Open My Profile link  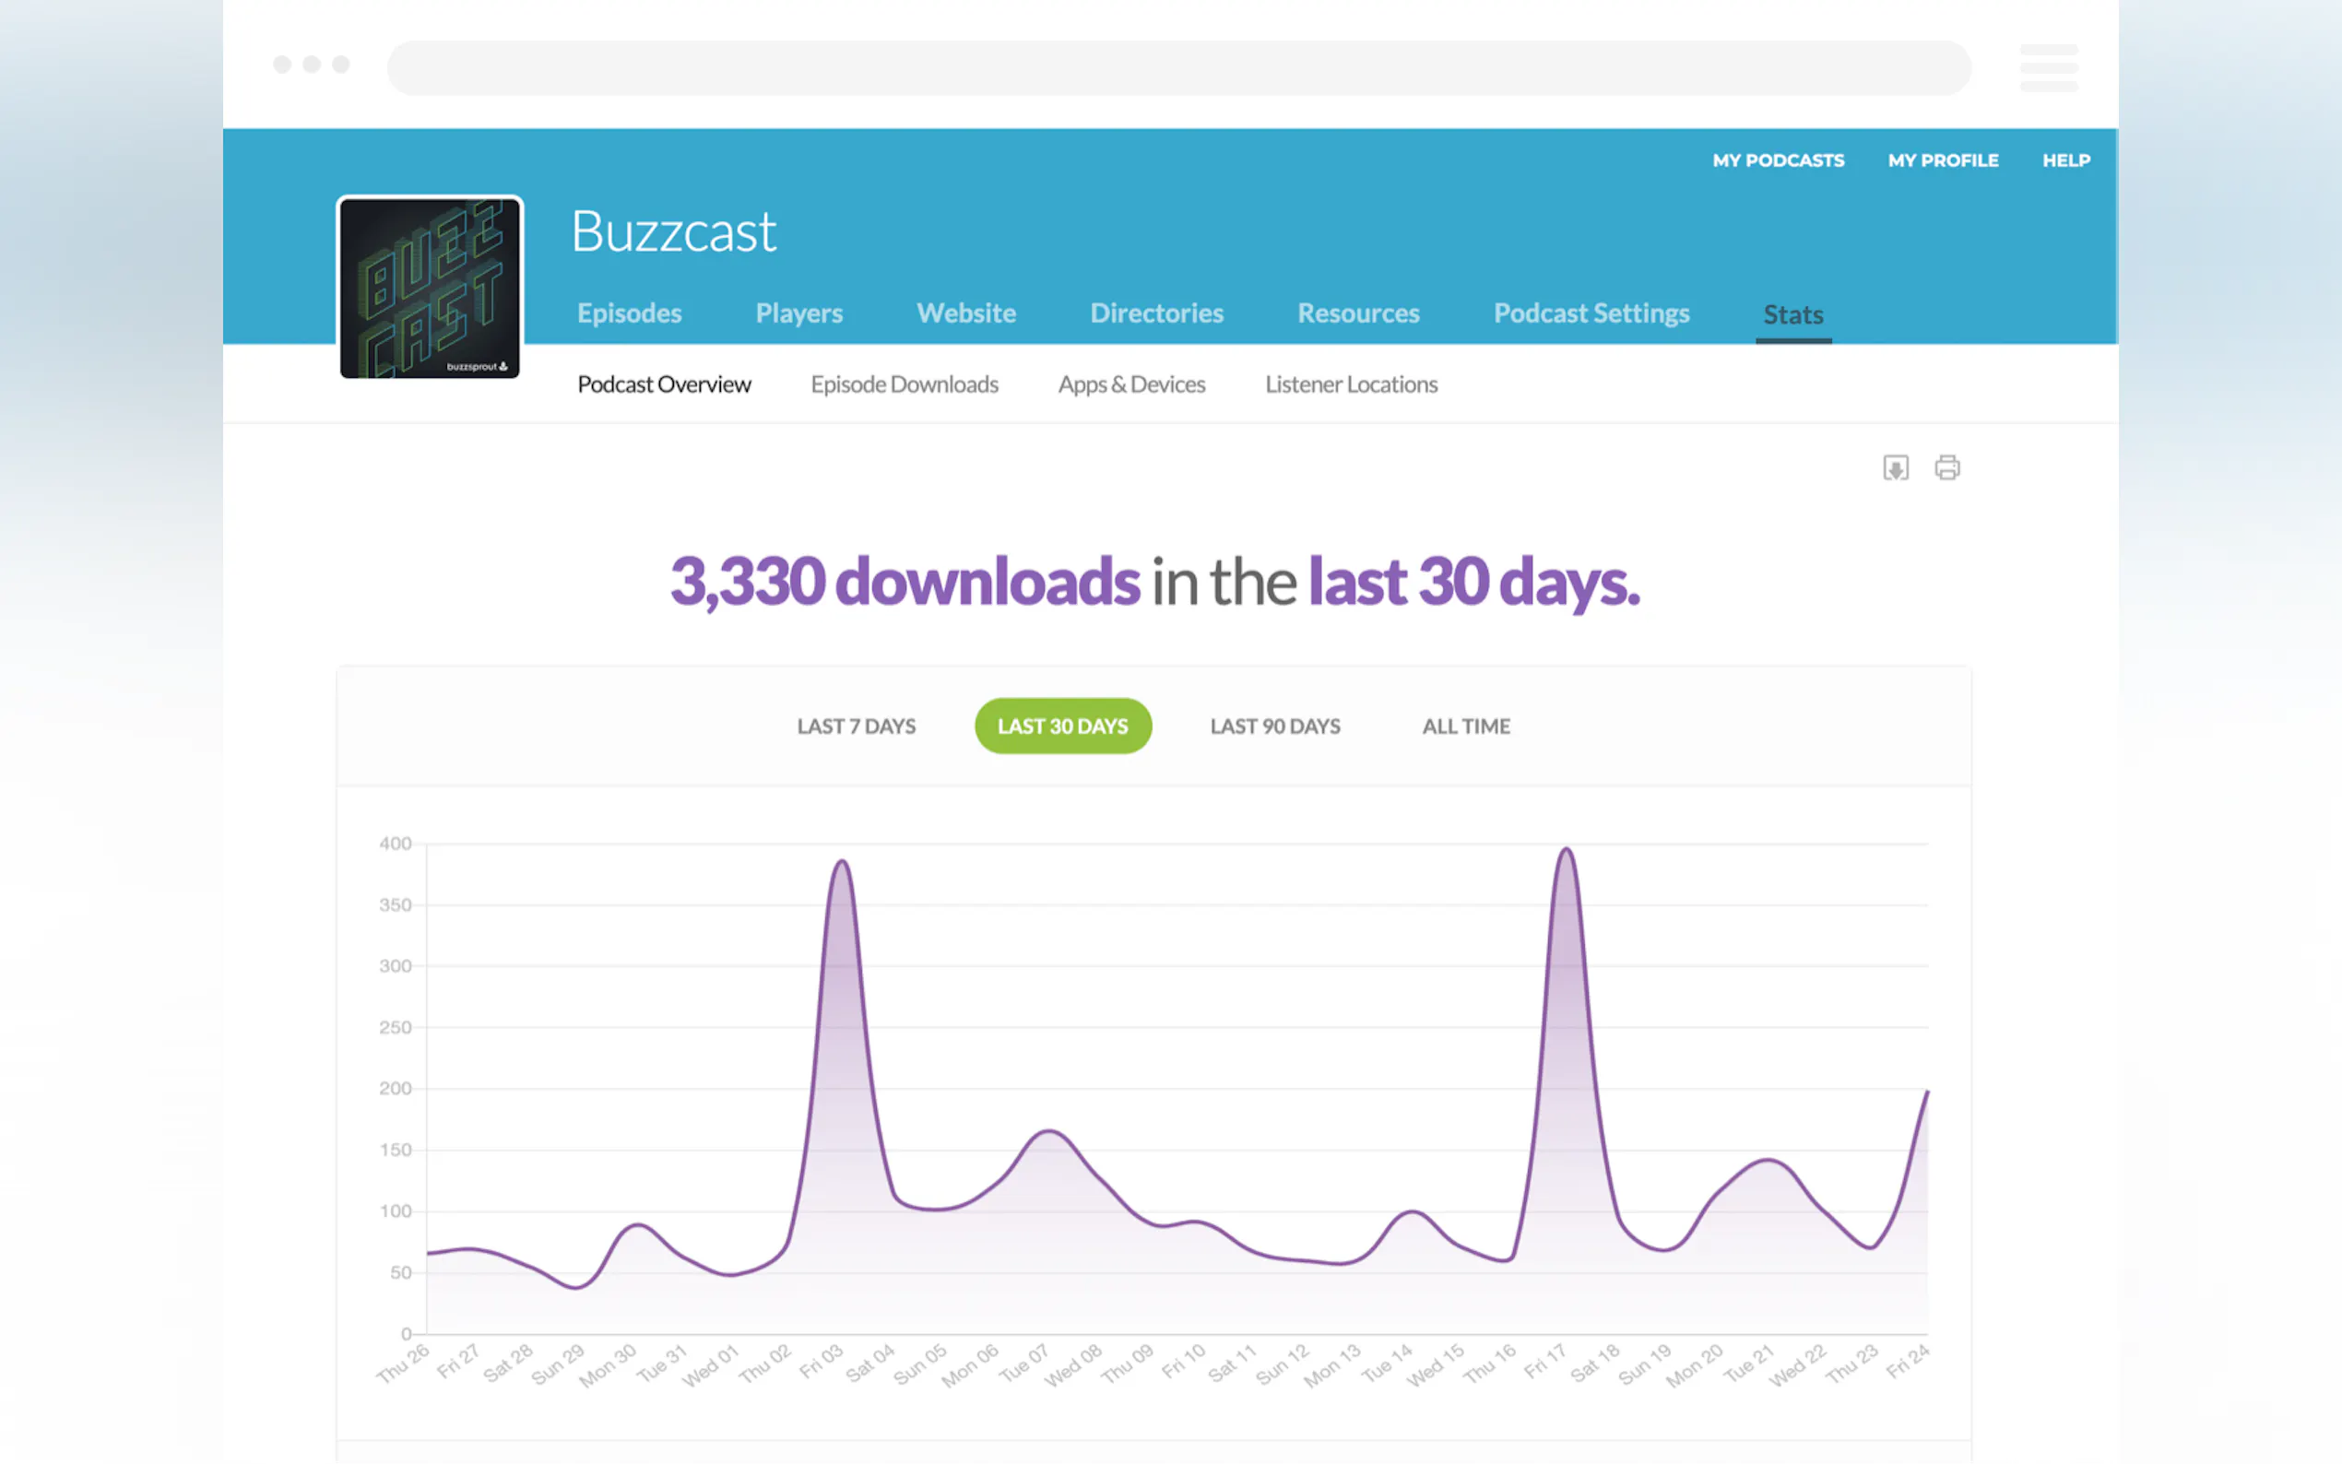click(1942, 160)
